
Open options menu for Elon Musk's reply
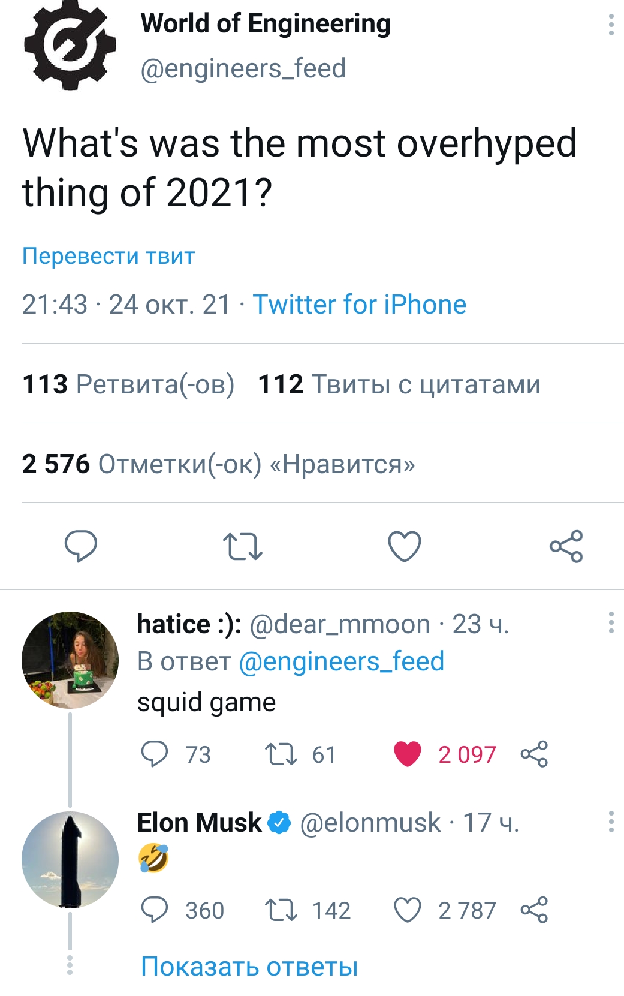[611, 822]
